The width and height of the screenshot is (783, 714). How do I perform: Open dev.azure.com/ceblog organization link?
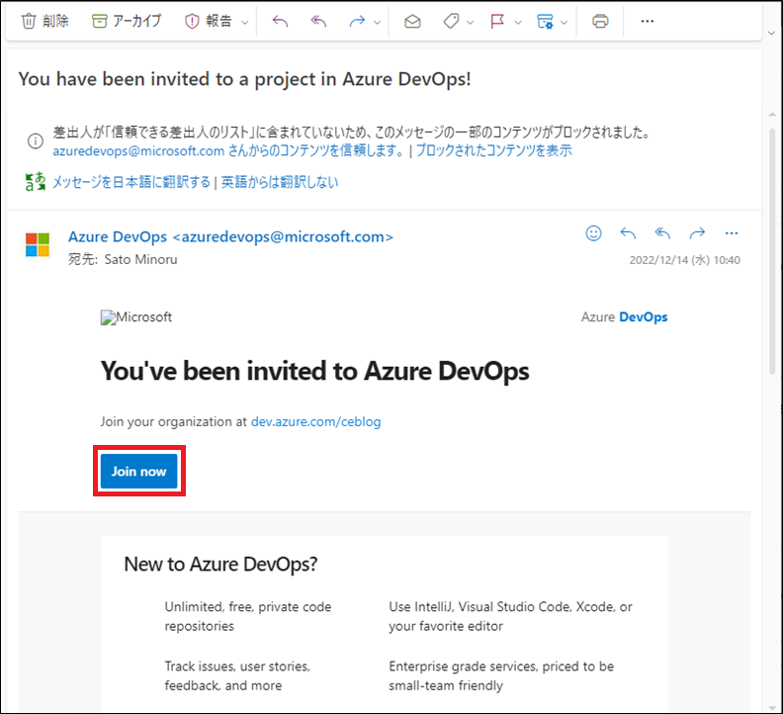tap(315, 421)
